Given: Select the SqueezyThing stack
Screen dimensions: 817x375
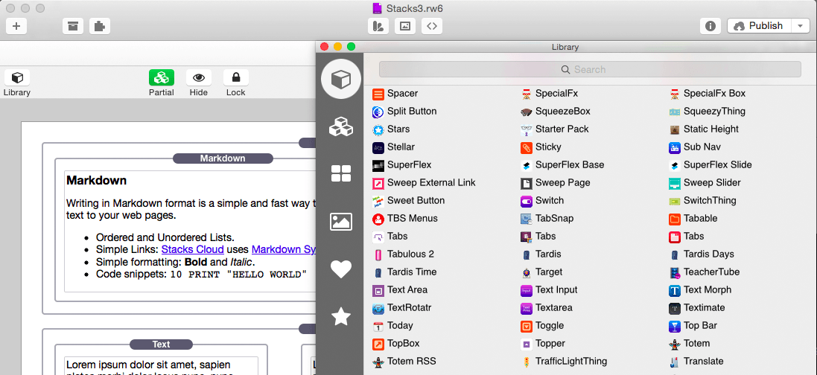Looking at the screenshot, I should (707, 112).
